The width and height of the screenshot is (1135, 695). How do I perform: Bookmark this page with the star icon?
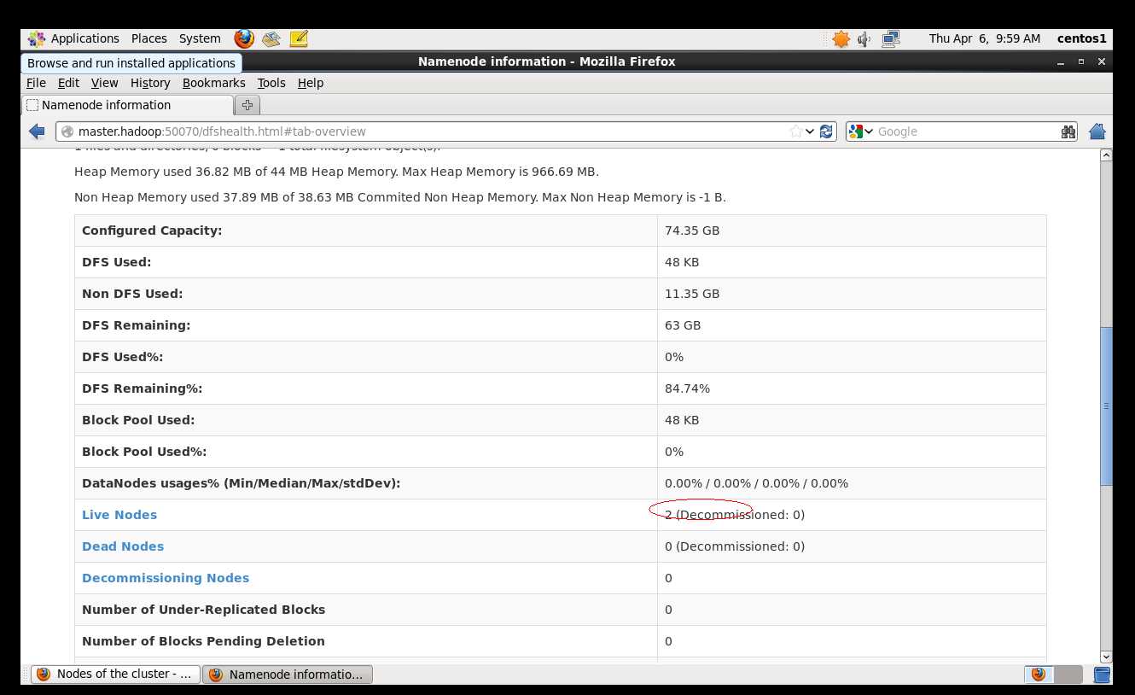coord(795,131)
